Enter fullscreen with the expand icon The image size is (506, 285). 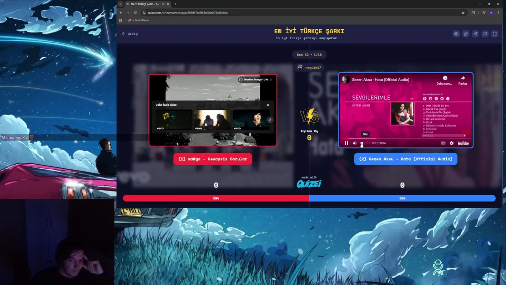[495, 34]
